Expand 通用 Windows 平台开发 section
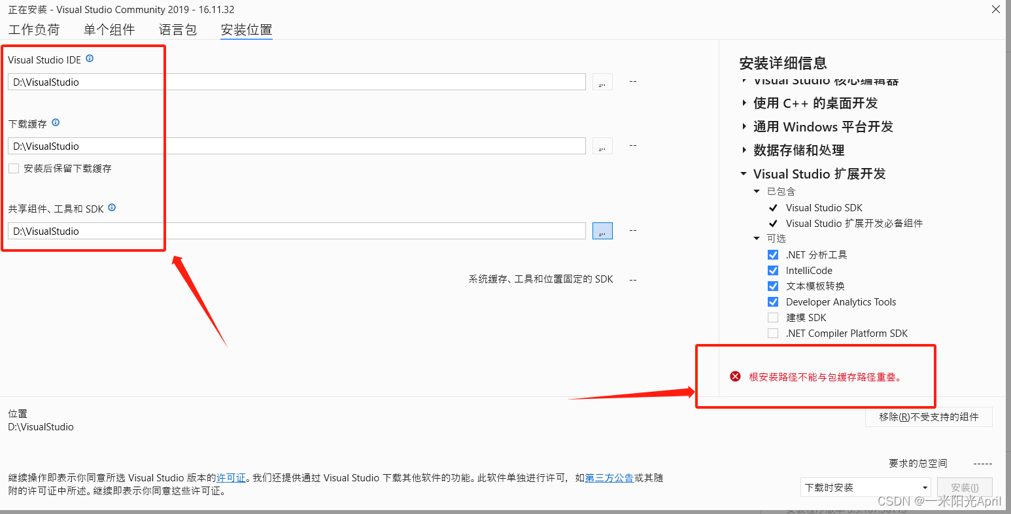The height and width of the screenshot is (514, 1011). tap(744, 126)
